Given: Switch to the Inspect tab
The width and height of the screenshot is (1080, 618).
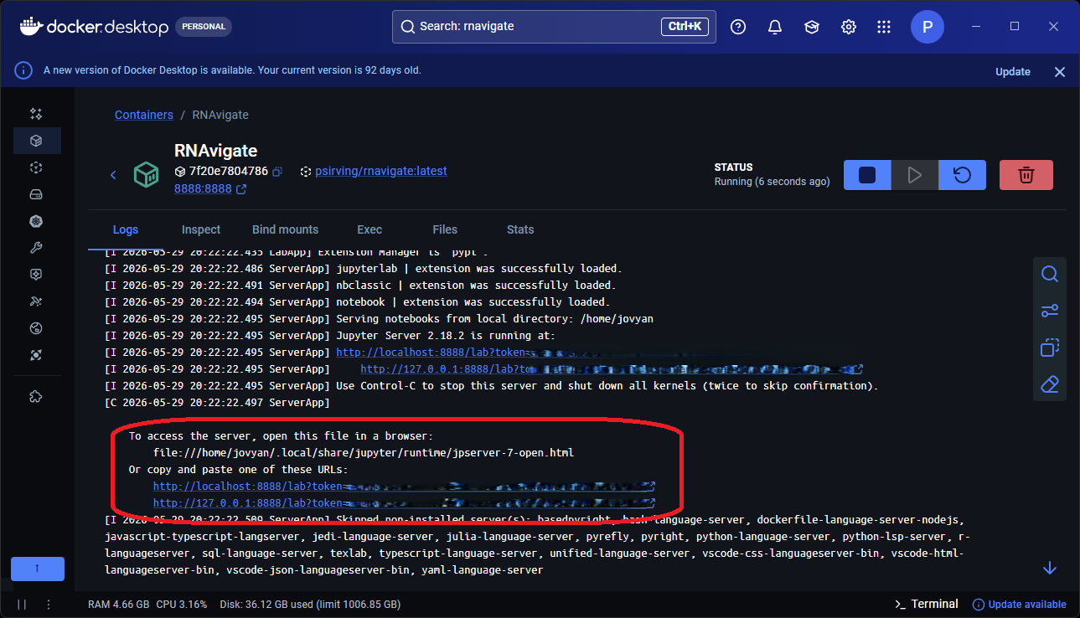Looking at the screenshot, I should (x=201, y=229).
